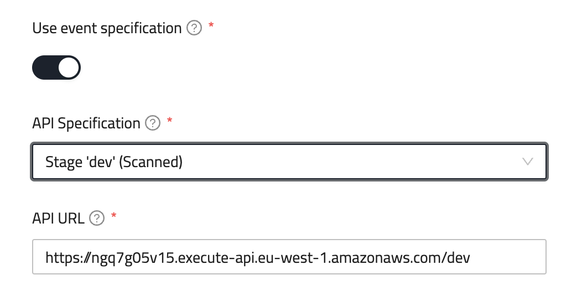Click help icon beside Use event specification
This screenshot has width=582, height=301.
point(194,28)
